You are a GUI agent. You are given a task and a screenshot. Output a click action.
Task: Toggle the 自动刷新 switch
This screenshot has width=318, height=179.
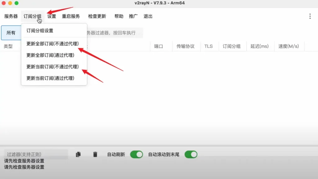point(136,154)
